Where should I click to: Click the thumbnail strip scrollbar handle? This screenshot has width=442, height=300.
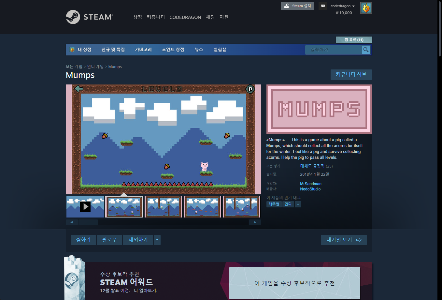click(88, 222)
